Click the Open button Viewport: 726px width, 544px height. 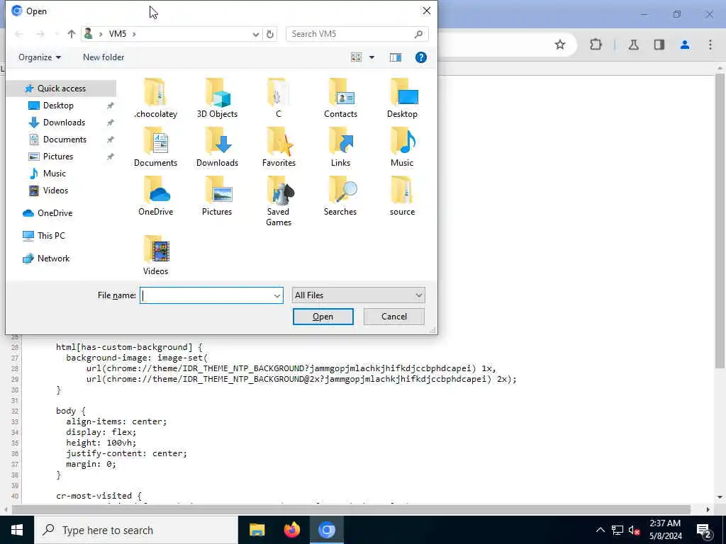point(323,317)
